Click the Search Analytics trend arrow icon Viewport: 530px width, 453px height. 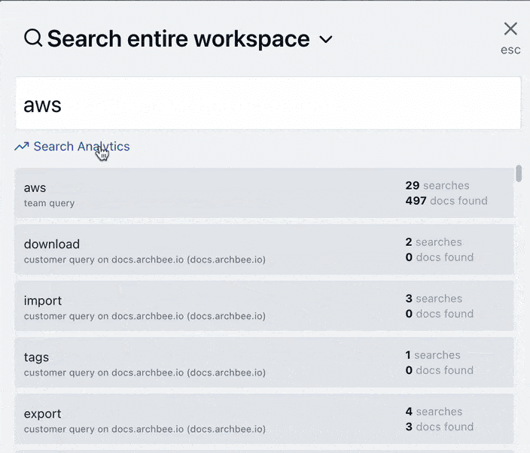(x=22, y=147)
